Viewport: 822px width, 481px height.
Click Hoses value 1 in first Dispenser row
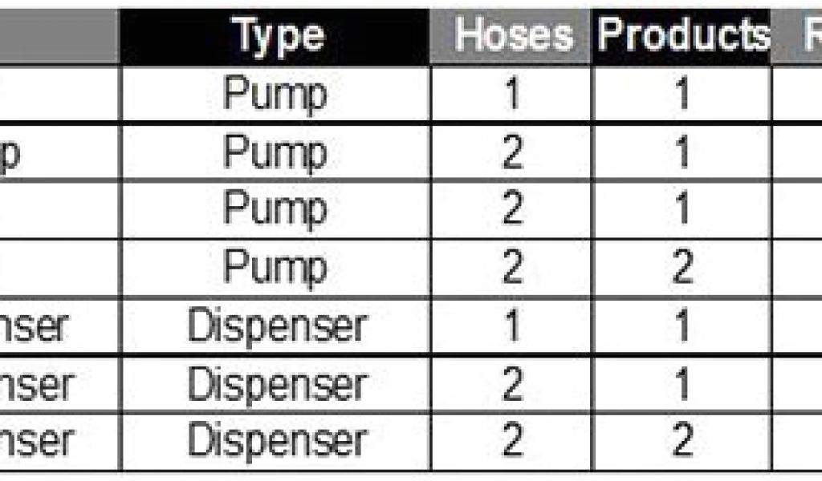tap(512, 325)
